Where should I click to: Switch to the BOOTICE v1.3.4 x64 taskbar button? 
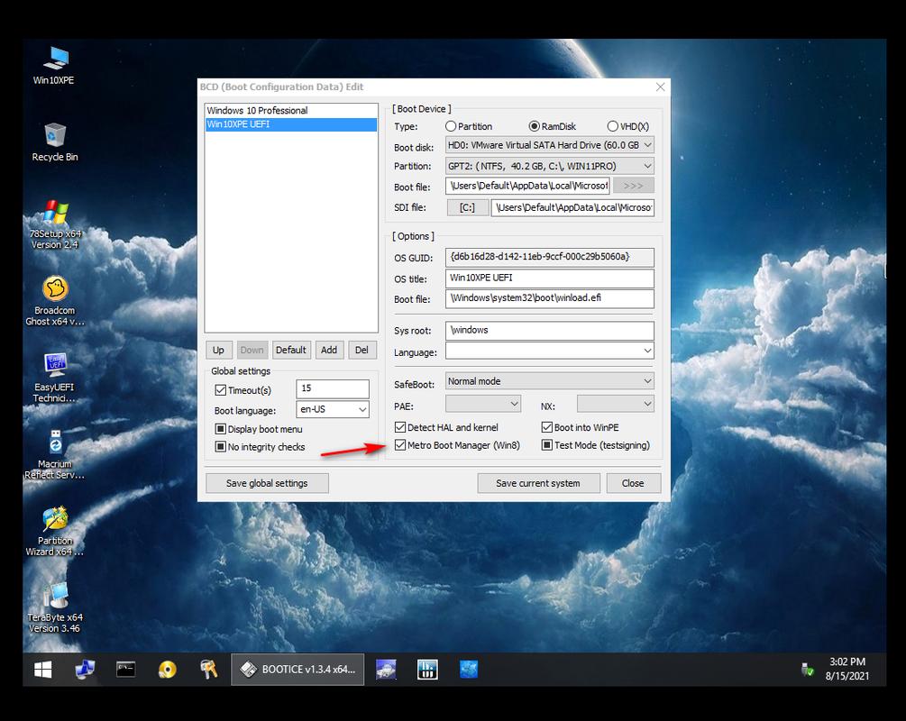click(x=297, y=670)
